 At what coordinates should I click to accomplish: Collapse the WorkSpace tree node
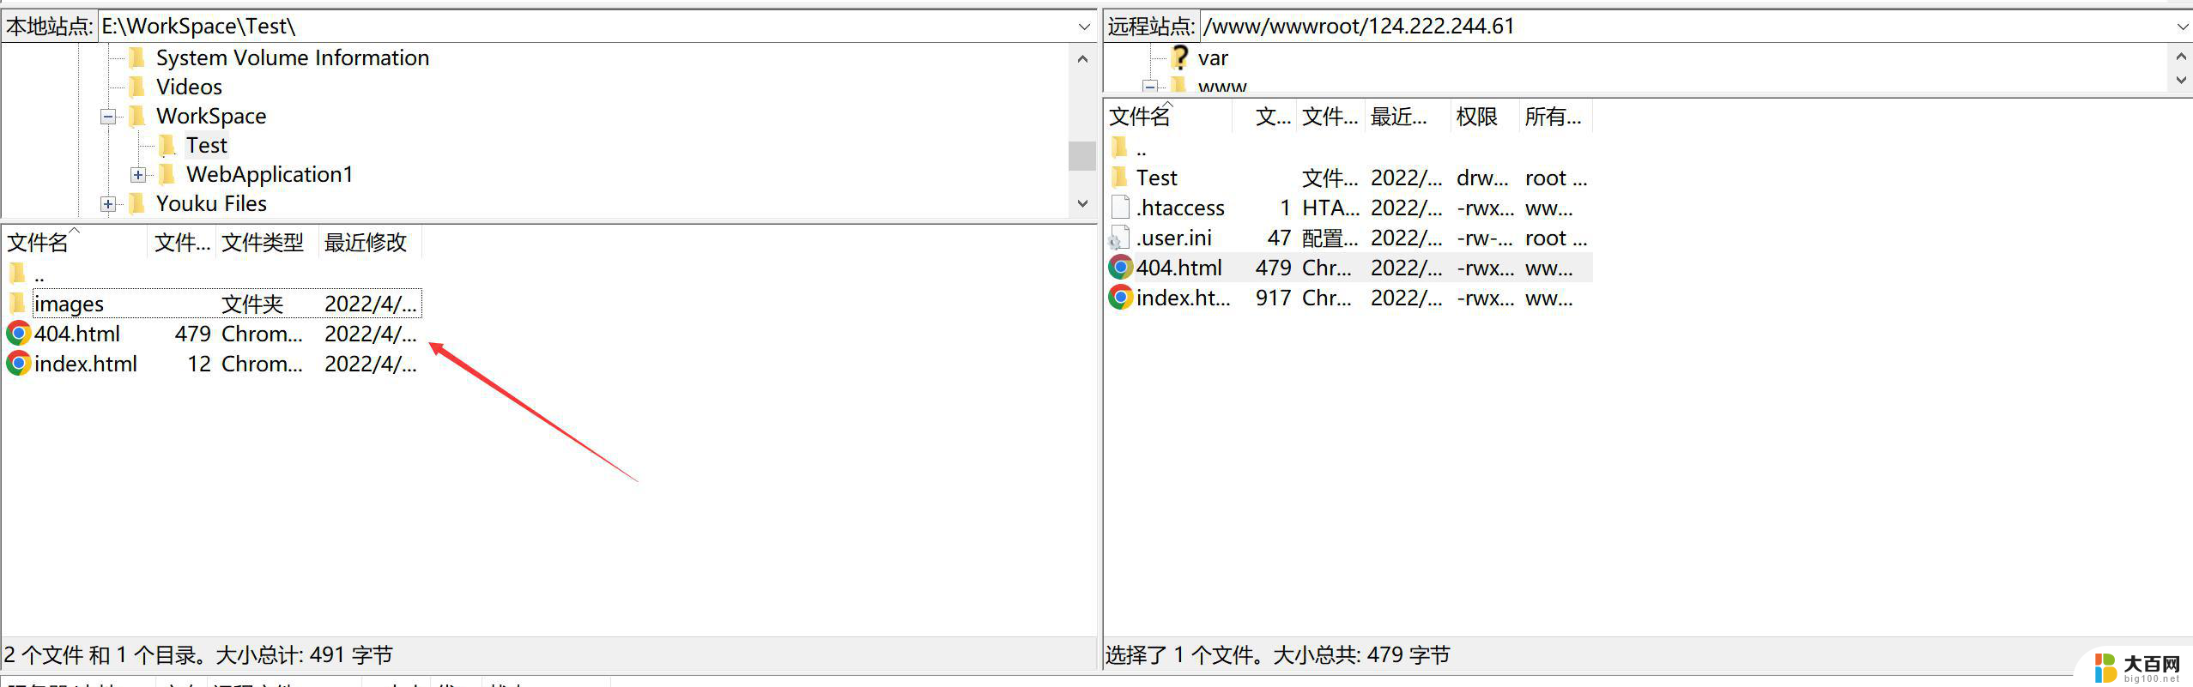click(x=108, y=117)
